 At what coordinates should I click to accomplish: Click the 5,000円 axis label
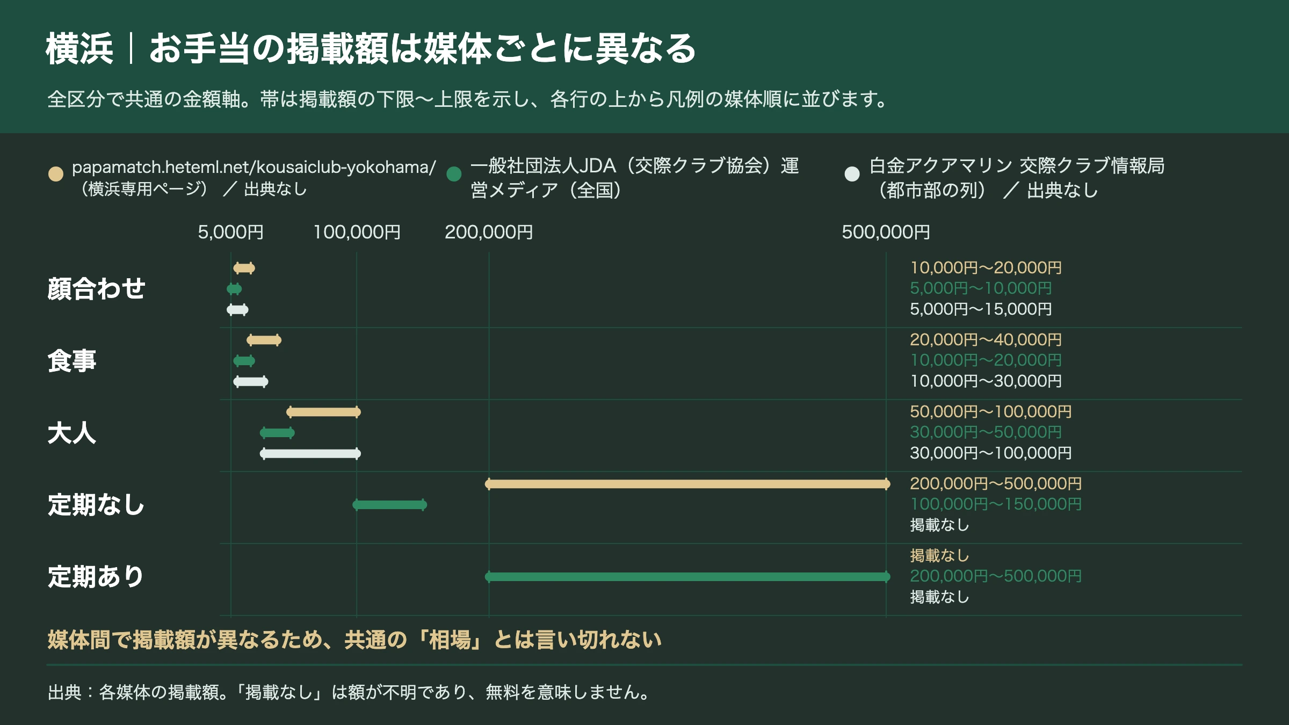231,232
